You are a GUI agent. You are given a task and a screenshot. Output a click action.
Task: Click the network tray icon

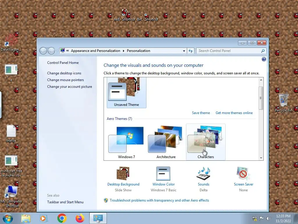point(254,218)
